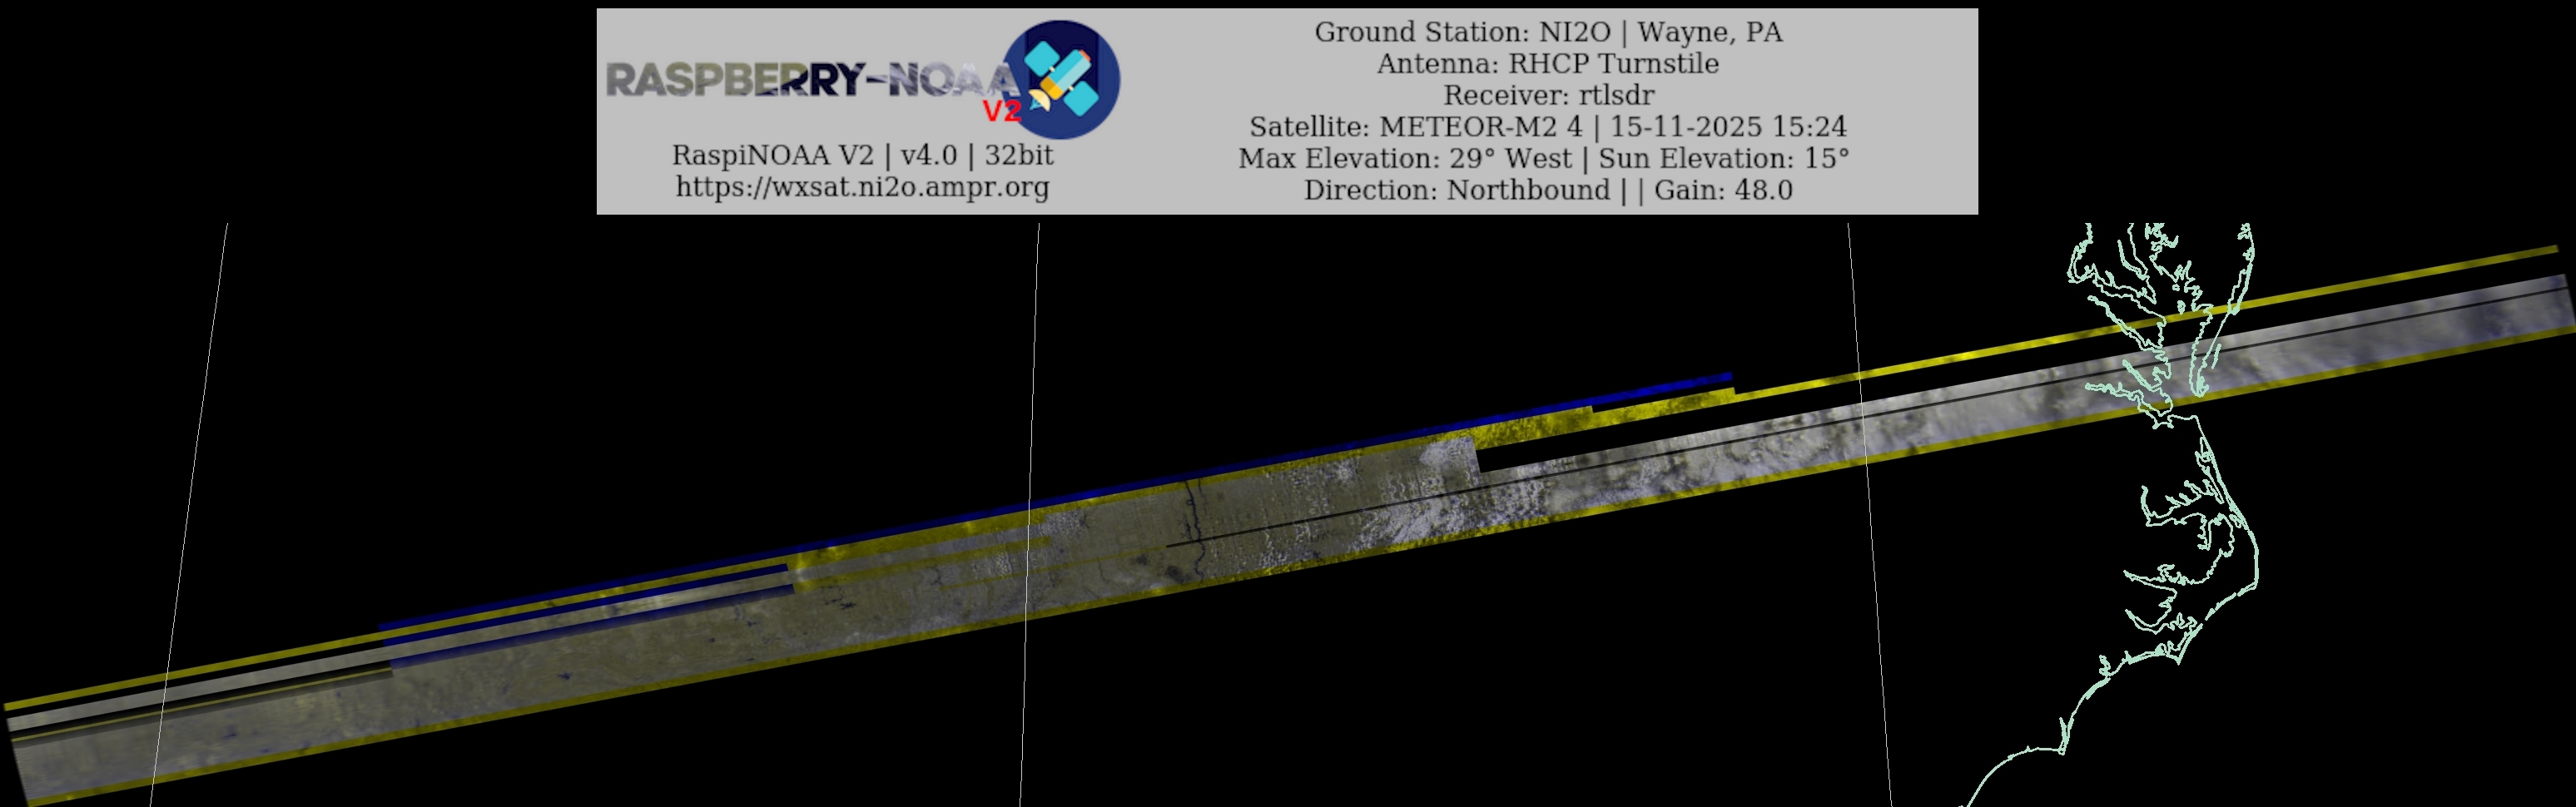Click the Ground Station NI2O line
Image resolution: width=2576 pixels, height=807 pixels.
coord(1547,32)
